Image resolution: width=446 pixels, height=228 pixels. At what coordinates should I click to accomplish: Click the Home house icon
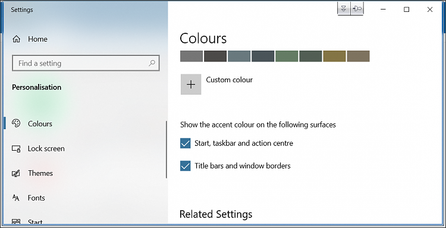(16, 39)
